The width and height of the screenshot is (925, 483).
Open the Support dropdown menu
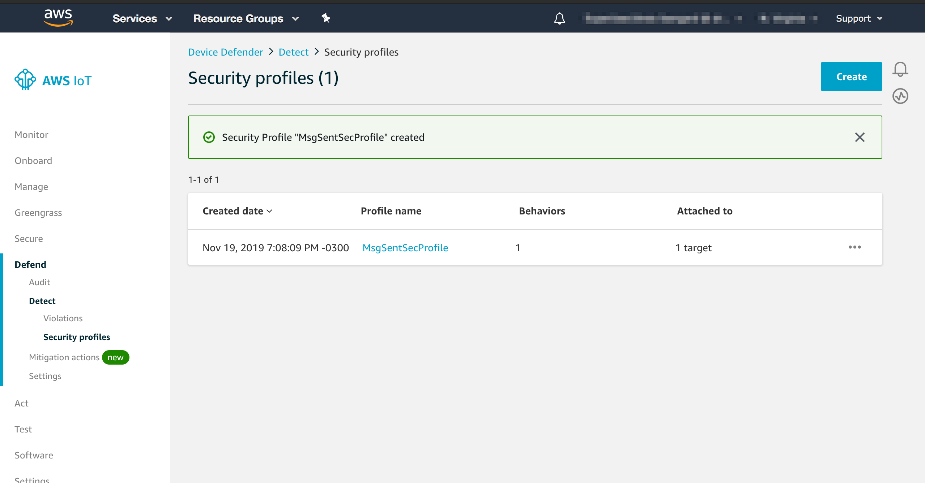pyautogui.click(x=859, y=18)
